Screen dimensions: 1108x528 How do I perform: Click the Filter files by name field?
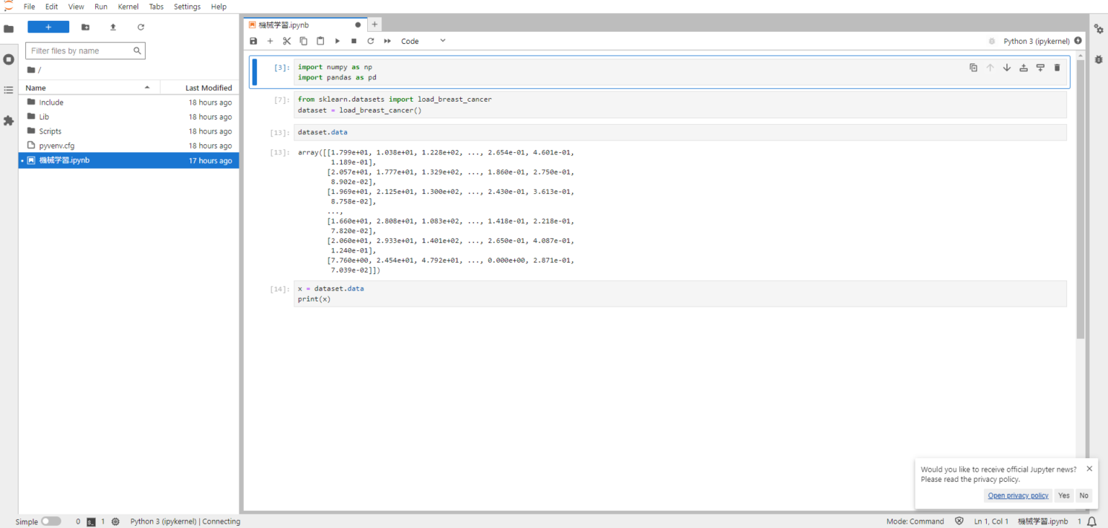[x=81, y=51]
